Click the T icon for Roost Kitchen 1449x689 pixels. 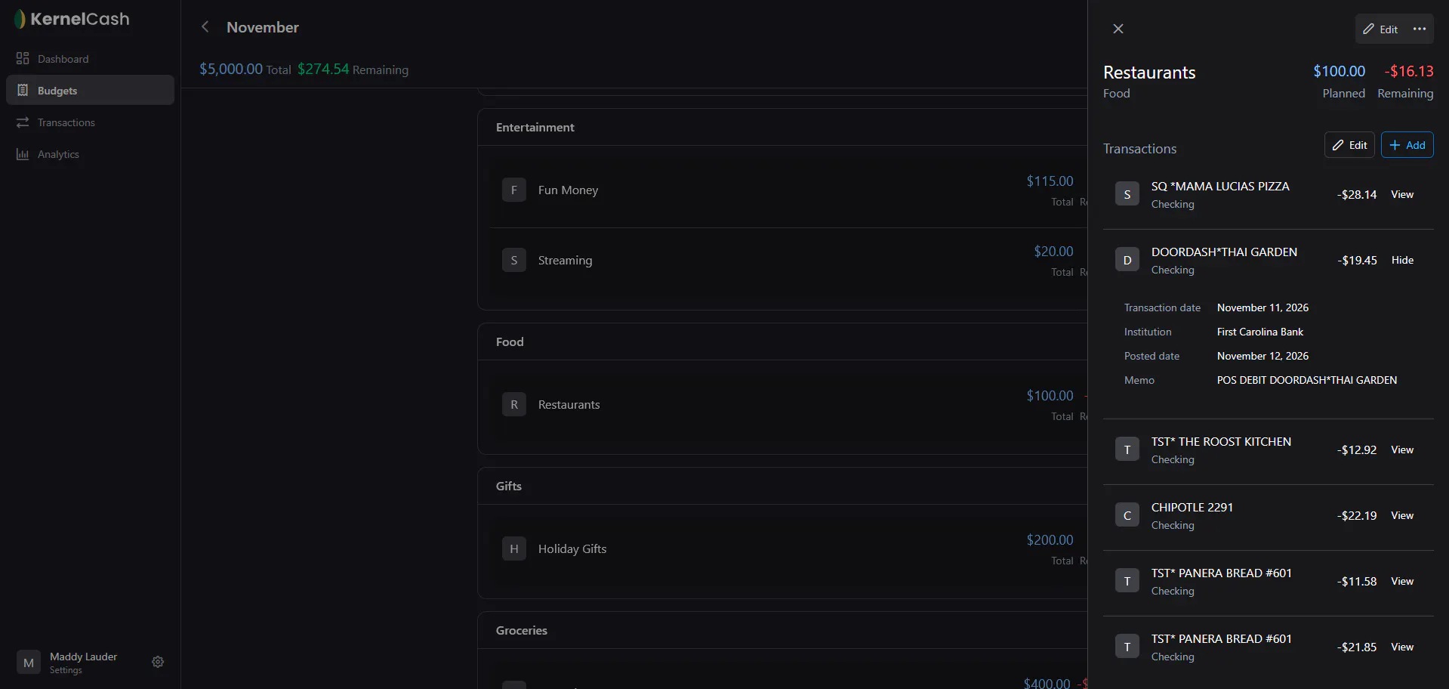coord(1127,450)
